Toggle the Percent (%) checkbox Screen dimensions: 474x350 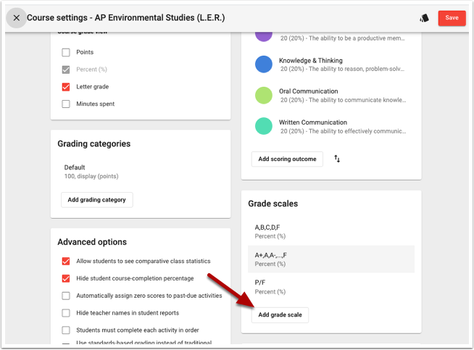pyautogui.click(x=66, y=70)
